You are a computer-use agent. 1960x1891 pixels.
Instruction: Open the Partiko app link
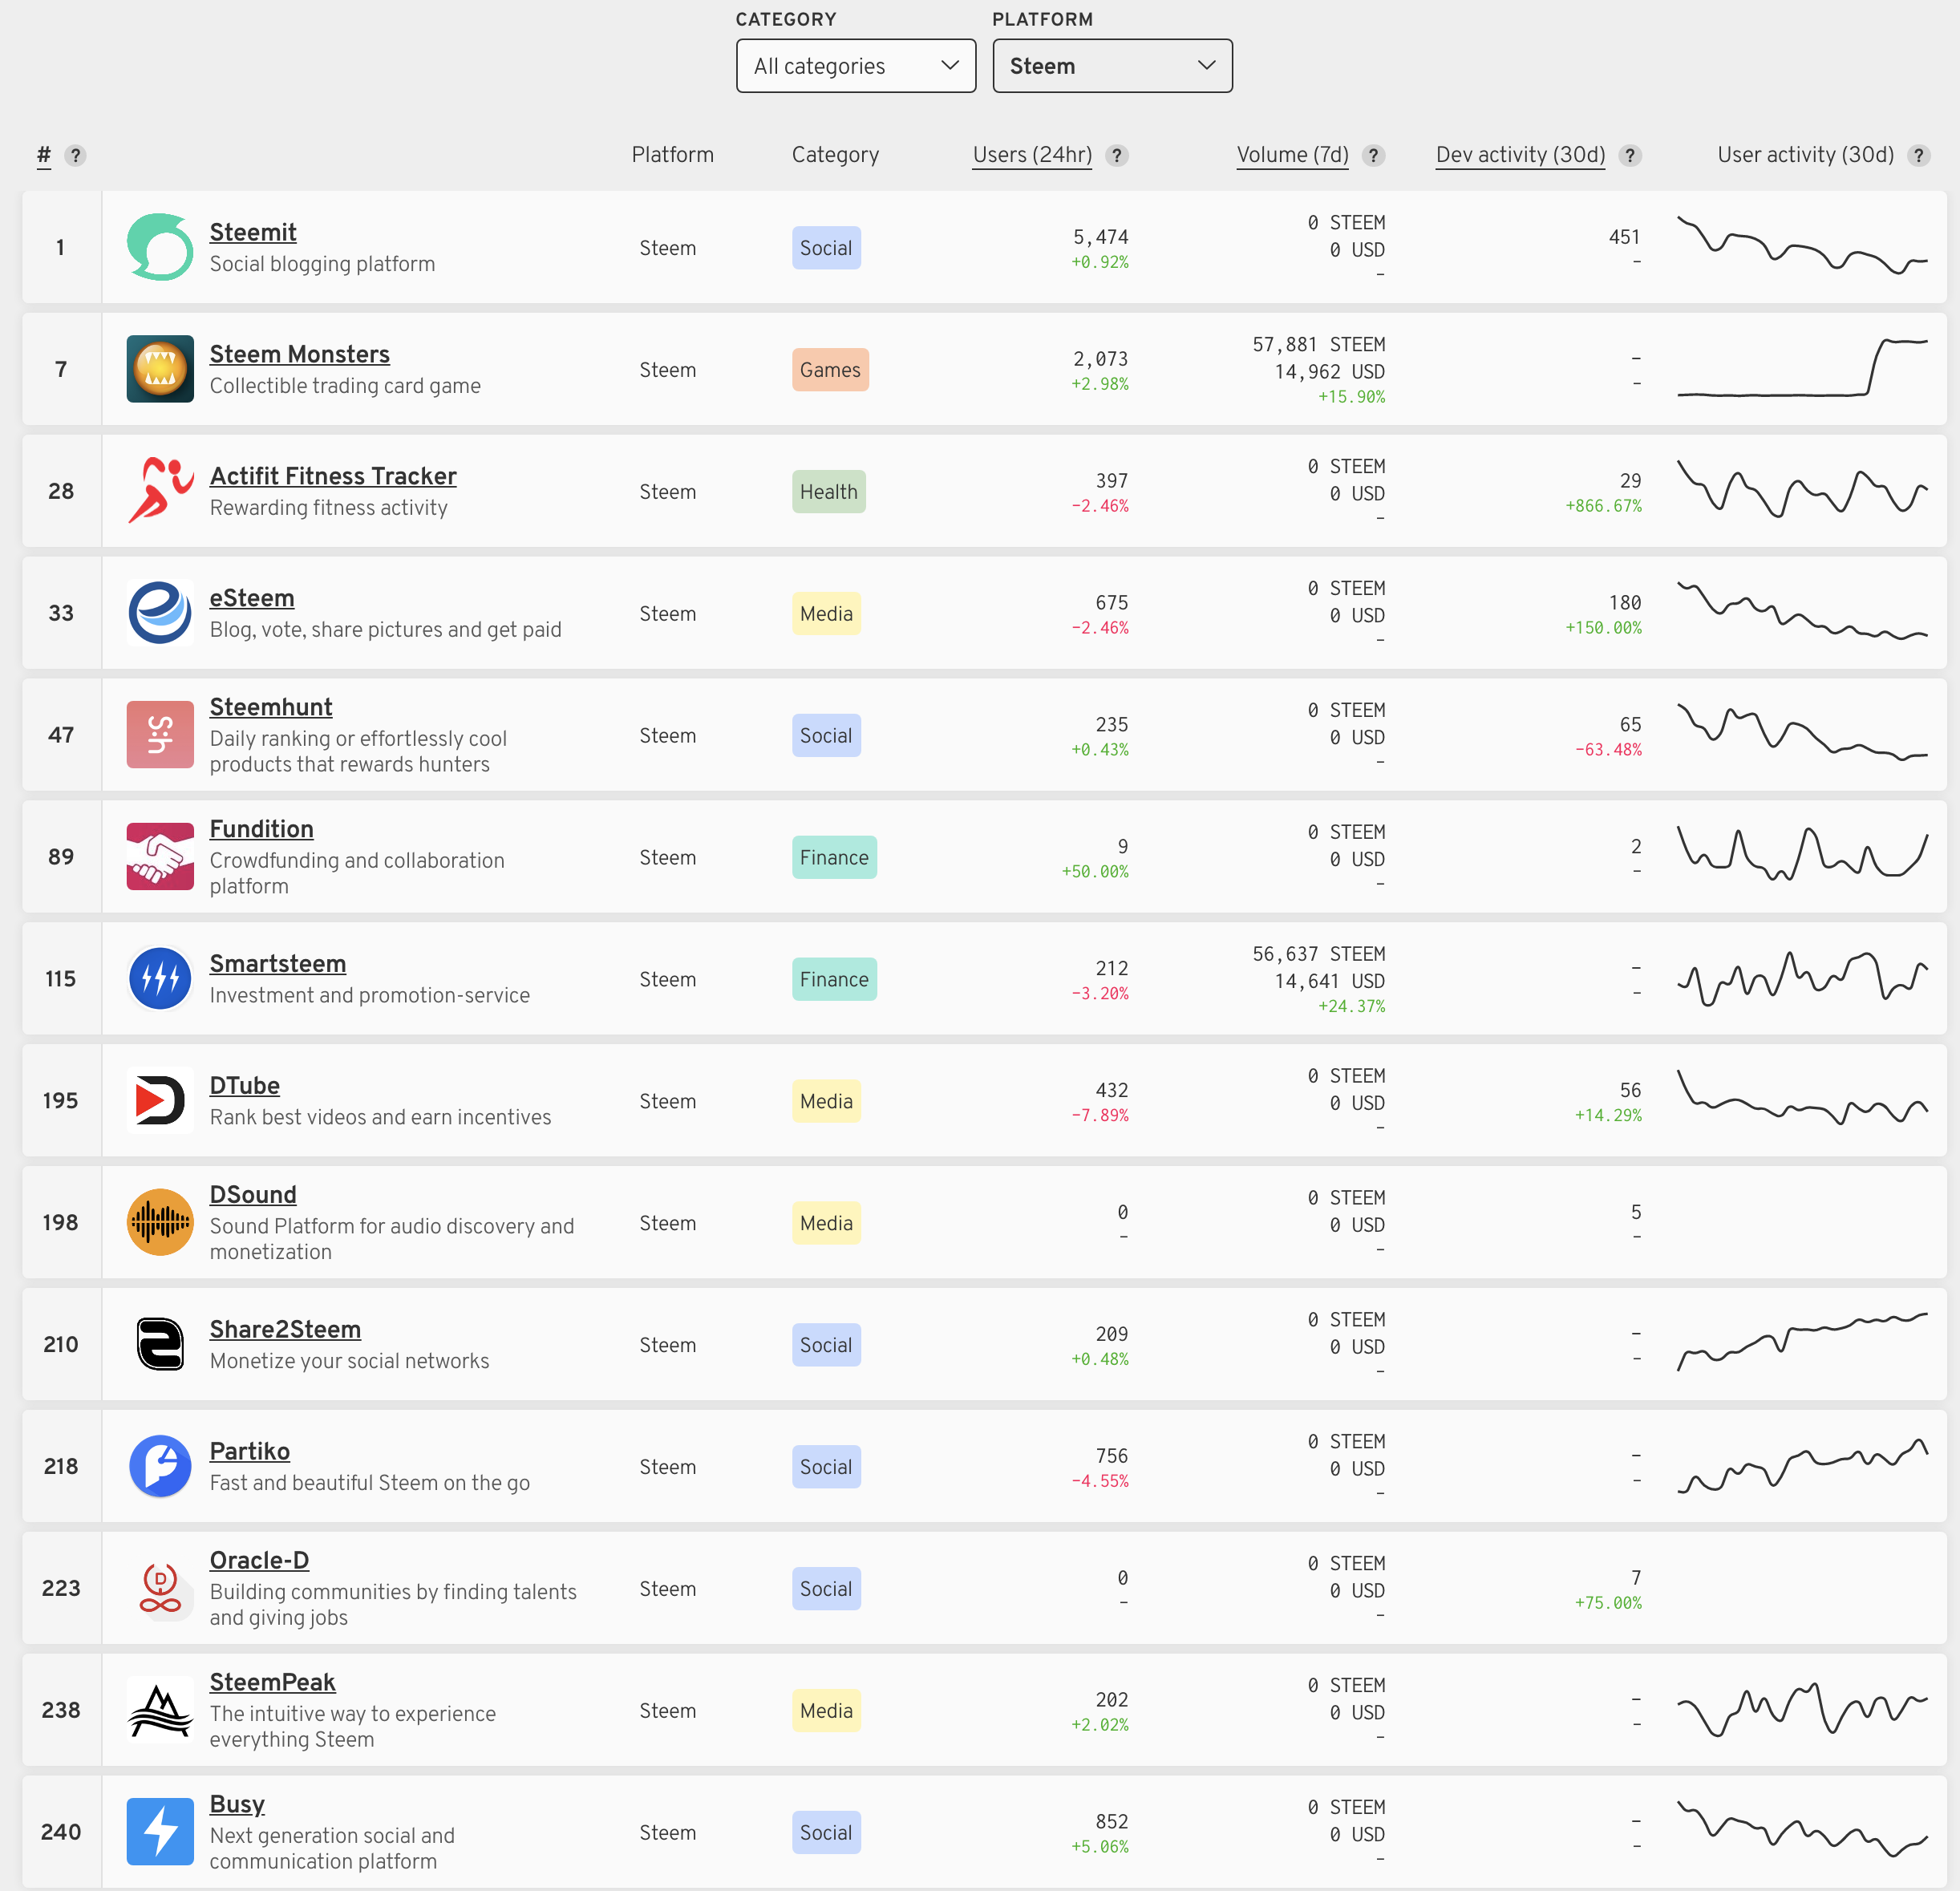coord(249,1451)
